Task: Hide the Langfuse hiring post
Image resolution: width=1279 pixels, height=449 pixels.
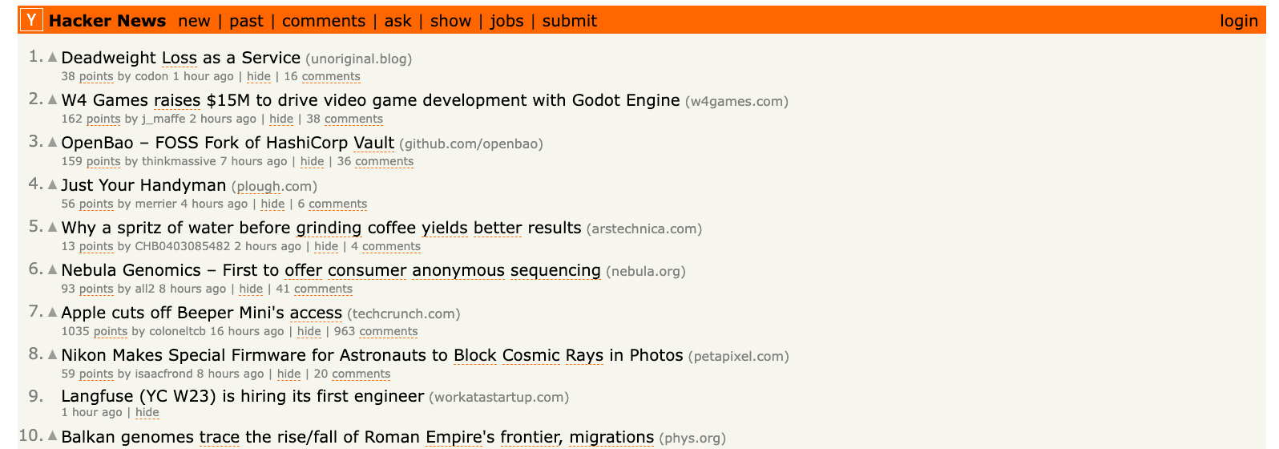Action: [147, 412]
